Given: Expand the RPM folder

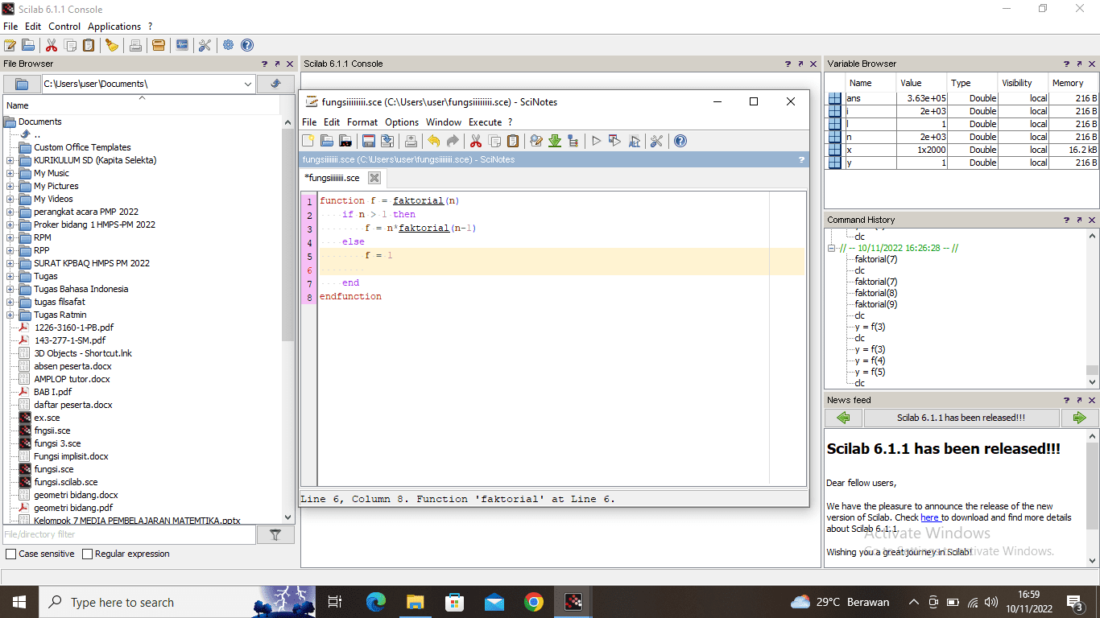Looking at the screenshot, I should 10,237.
